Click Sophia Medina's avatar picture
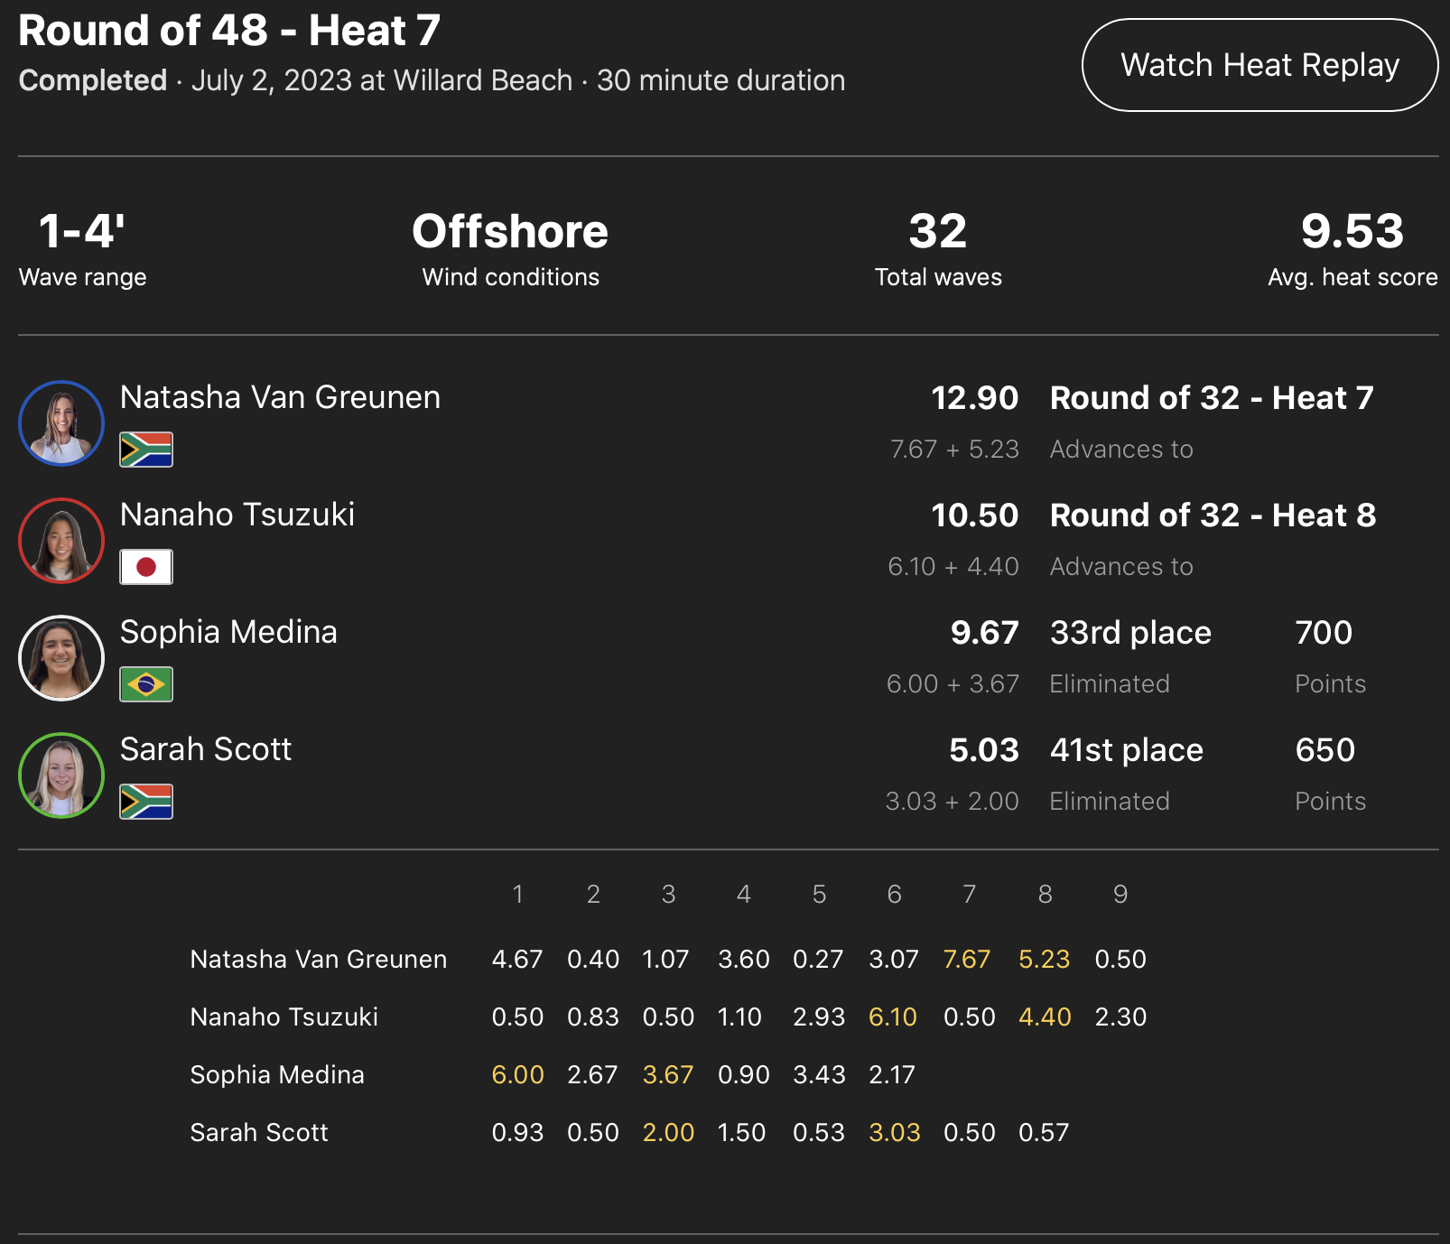Image resolution: width=1450 pixels, height=1244 pixels. point(61,658)
